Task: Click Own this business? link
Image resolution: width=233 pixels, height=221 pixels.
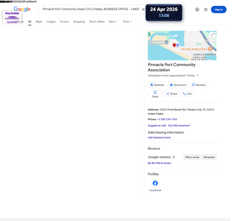Action: (179, 125)
